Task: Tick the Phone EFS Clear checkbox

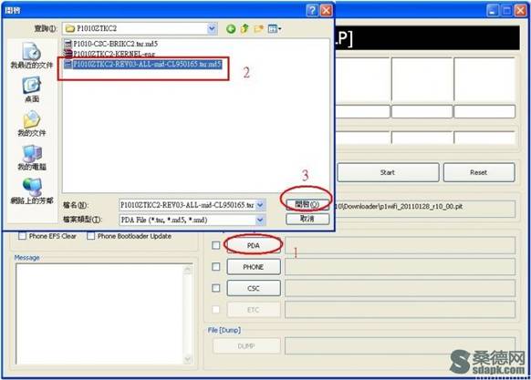Action: coord(22,236)
